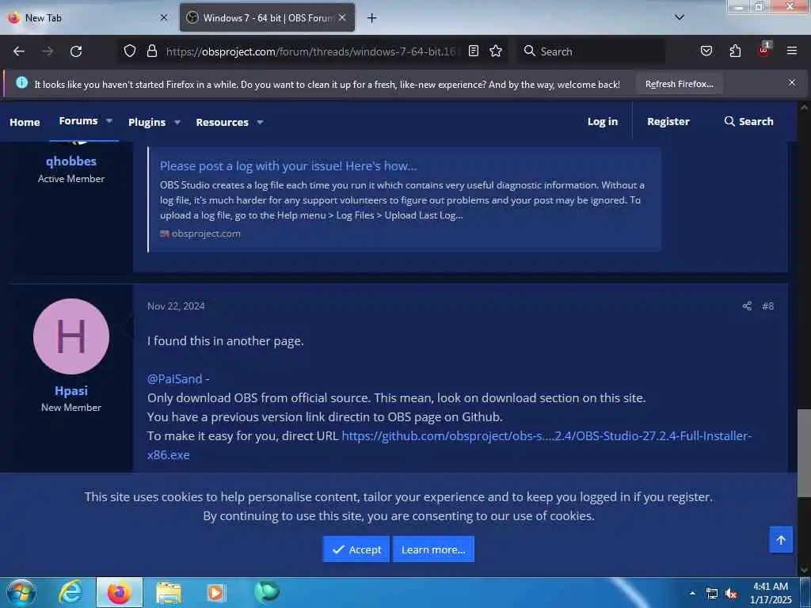
Task: Click the Refresh Firefox button
Action: click(679, 84)
